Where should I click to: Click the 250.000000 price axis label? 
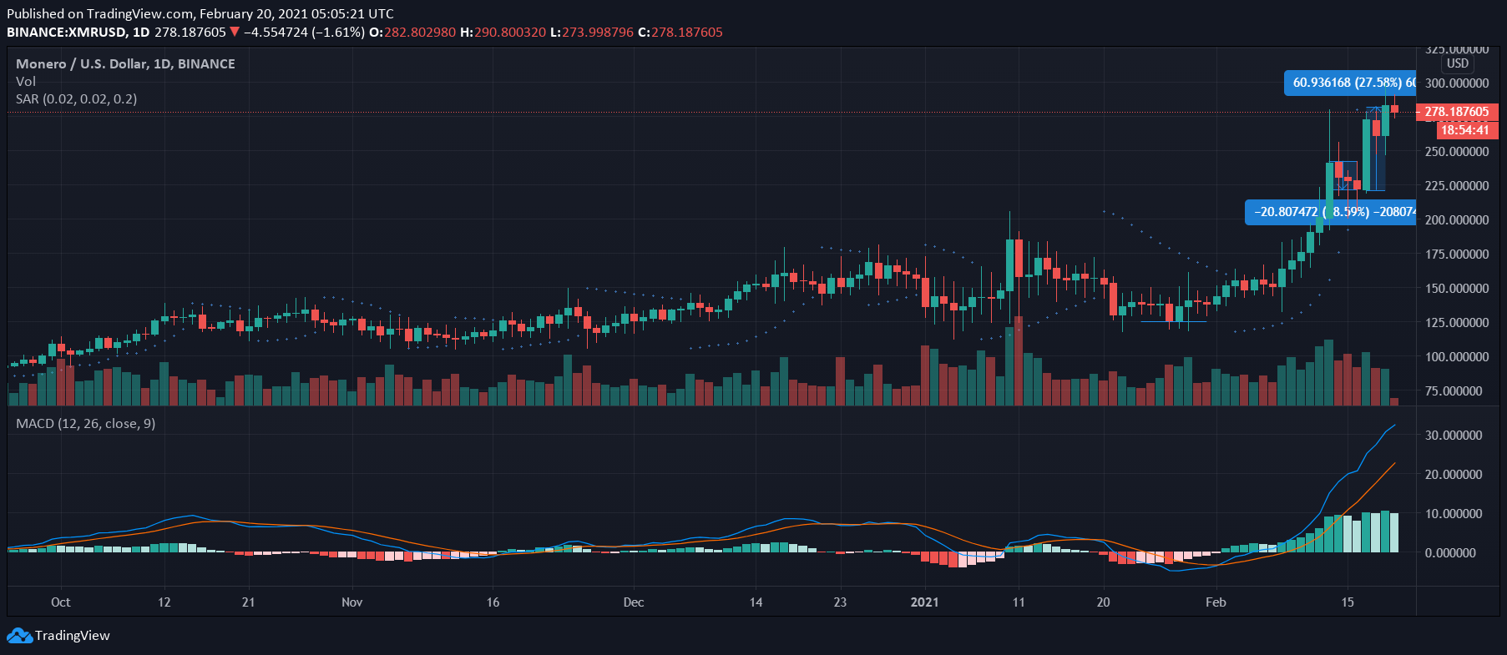1457,152
